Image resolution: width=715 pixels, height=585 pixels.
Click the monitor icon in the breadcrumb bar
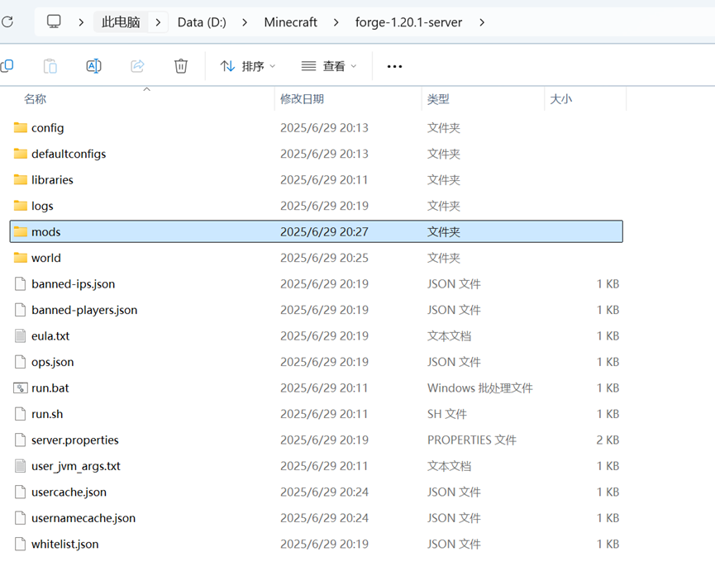click(54, 21)
